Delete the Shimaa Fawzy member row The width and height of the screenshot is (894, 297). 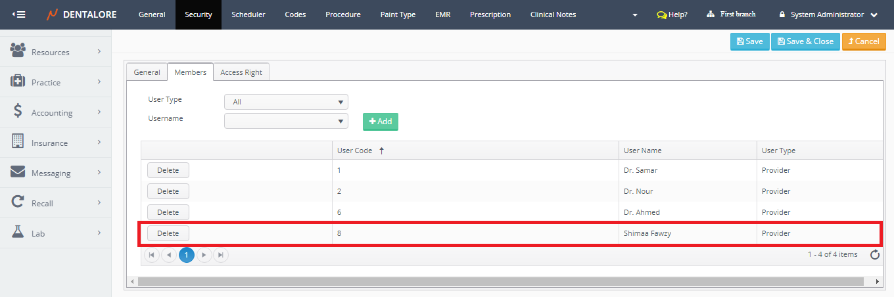(168, 233)
